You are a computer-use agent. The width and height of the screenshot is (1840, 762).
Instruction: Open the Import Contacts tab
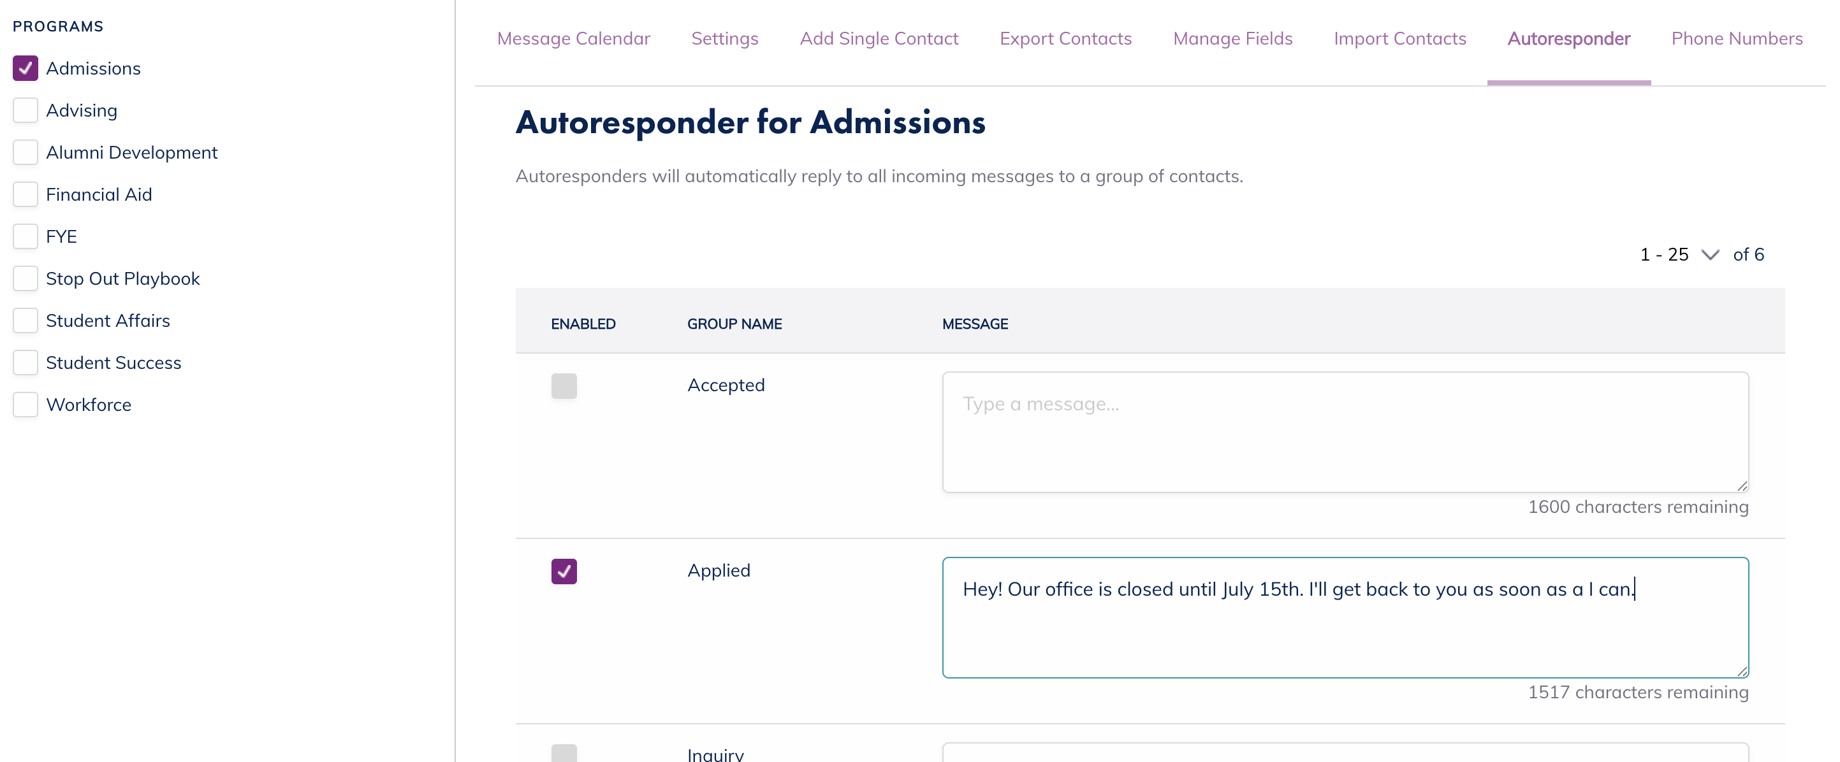pyautogui.click(x=1399, y=38)
